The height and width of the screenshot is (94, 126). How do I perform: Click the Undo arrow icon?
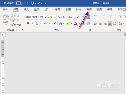(x=32, y=4)
